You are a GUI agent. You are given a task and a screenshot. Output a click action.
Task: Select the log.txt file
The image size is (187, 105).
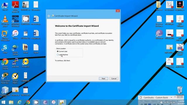pos(36,49)
